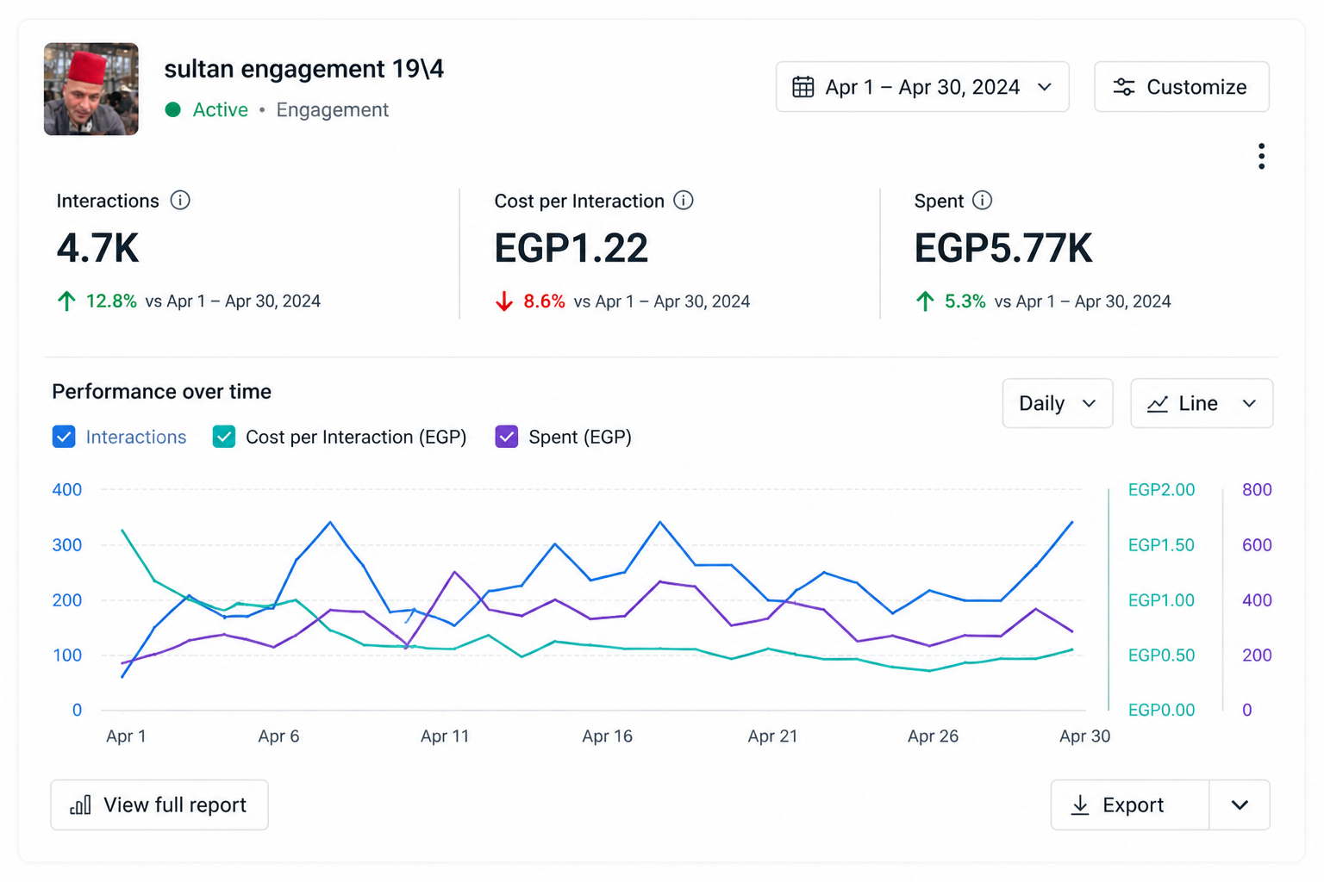Uncheck the Interactions series checkbox
Viewport: 1324px width, 882px height.
pyautogui.click(x=64, y=437)
